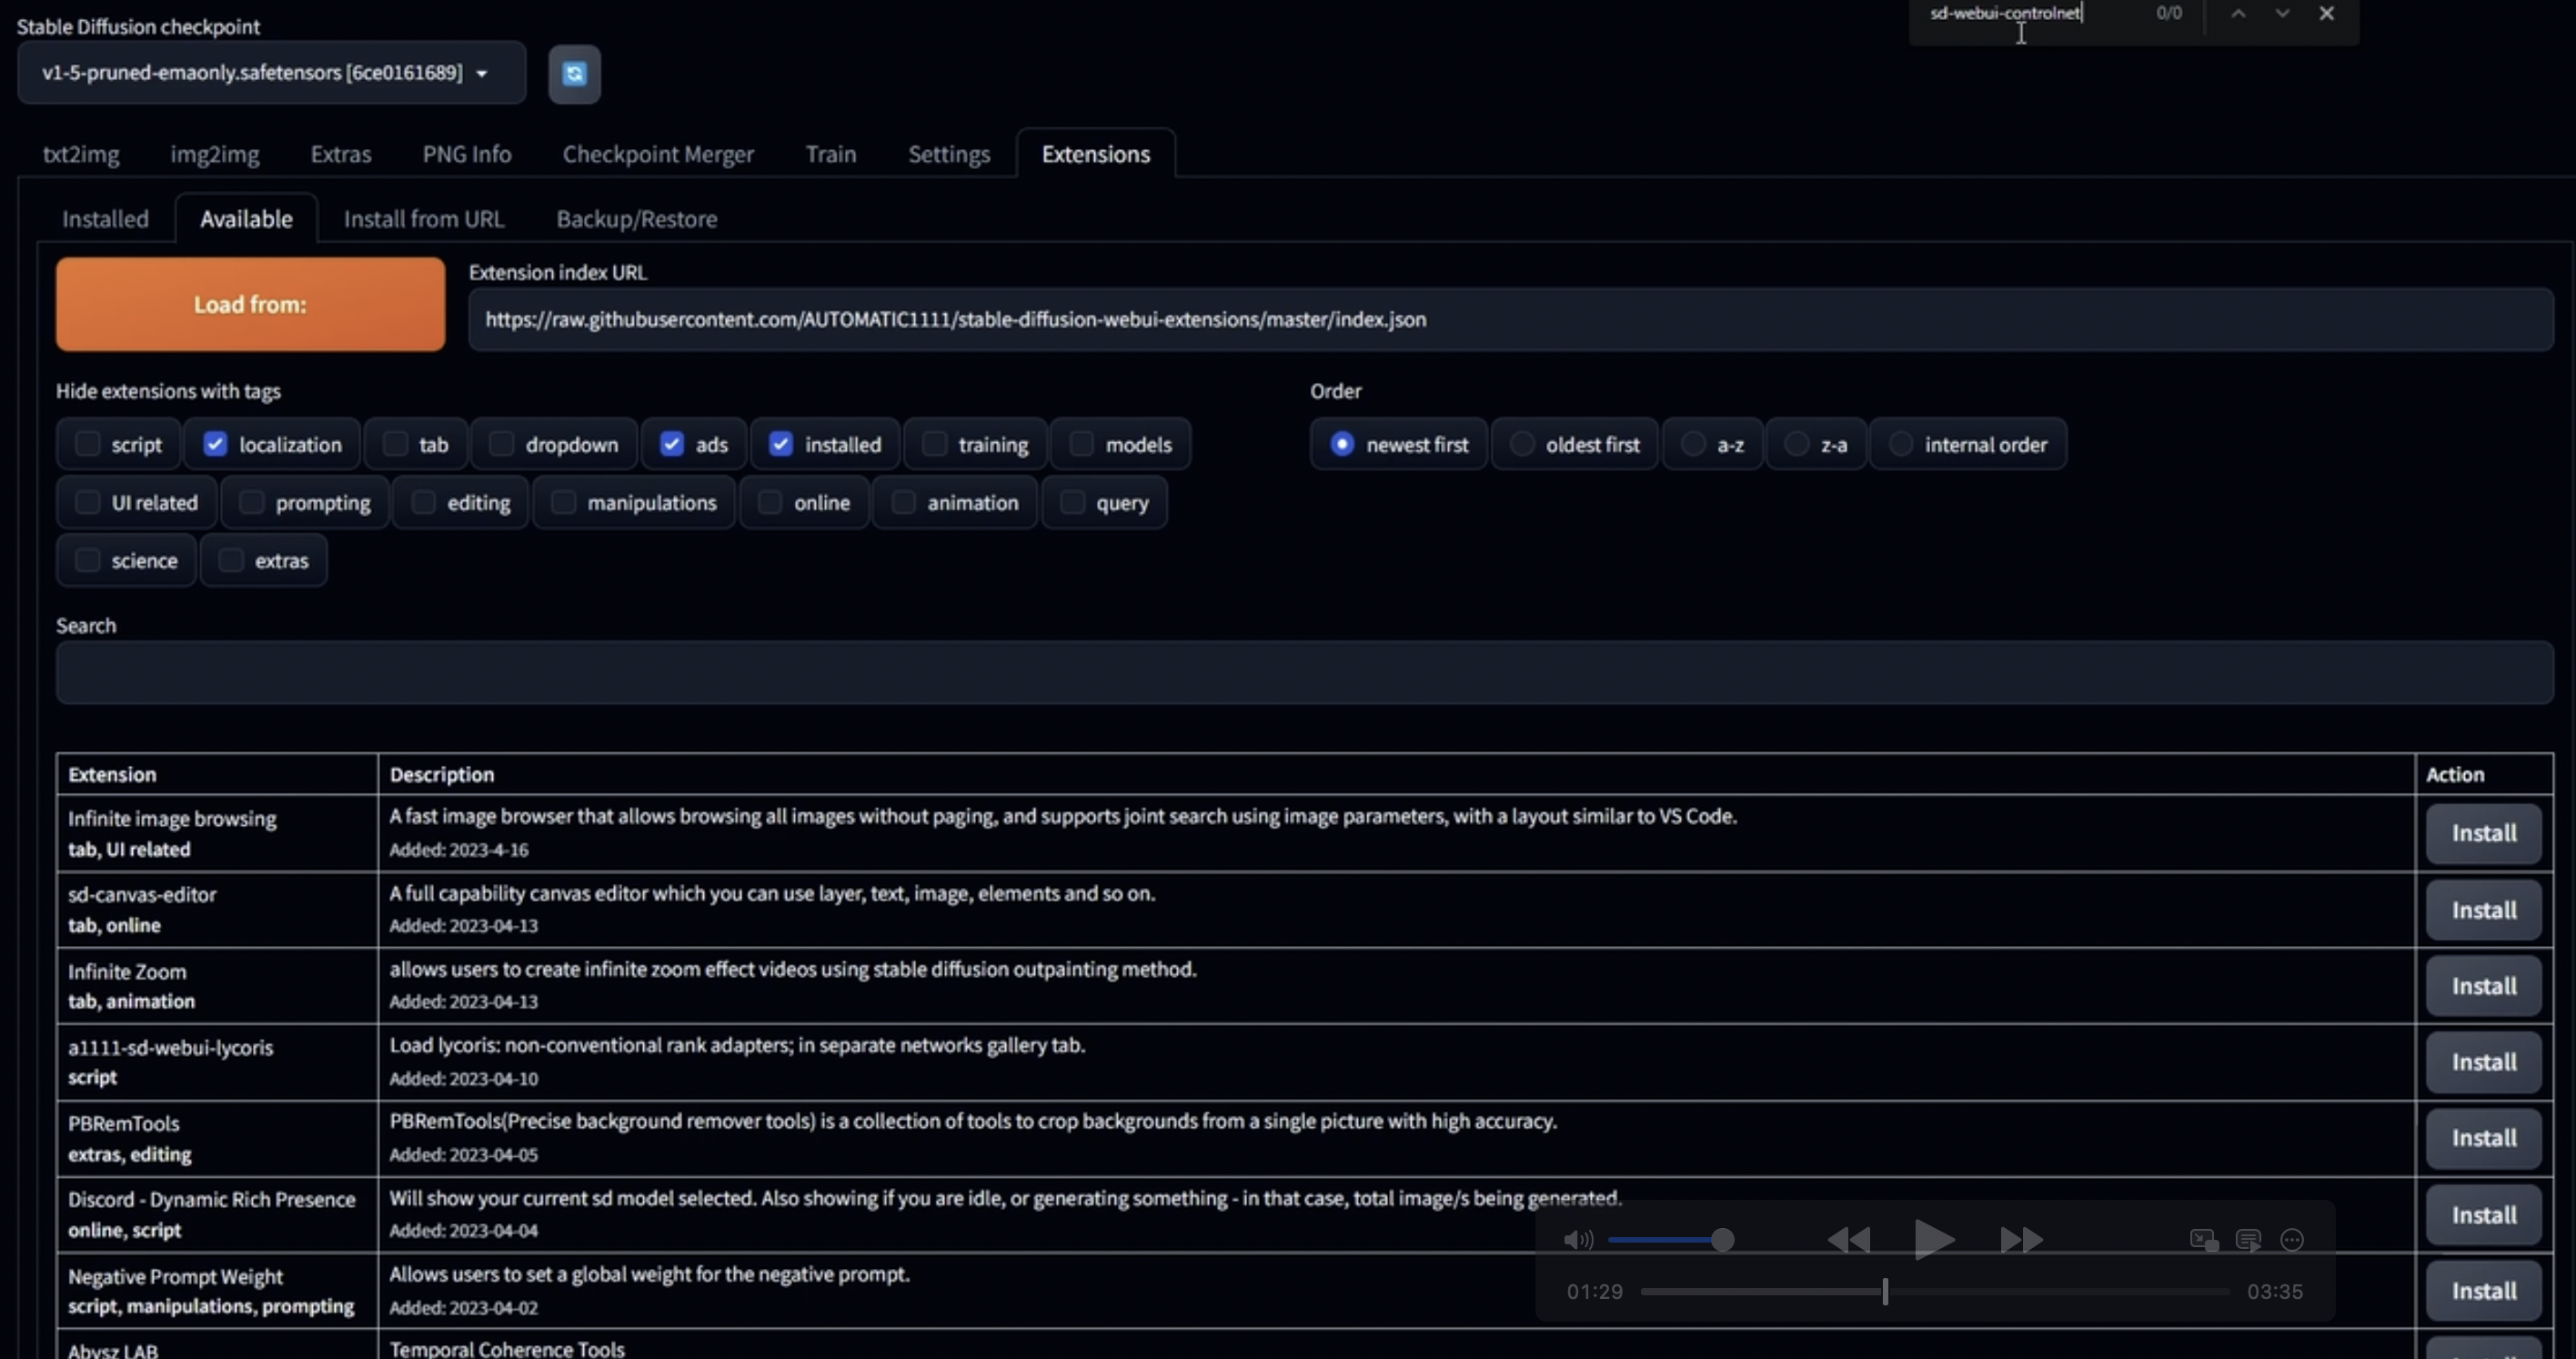
Task: Click the fast-forward icon in player
Action: click(x=2021, y=1240)
